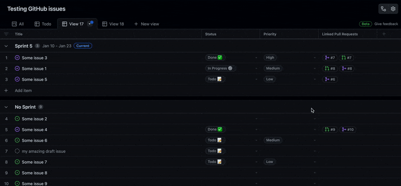Open Status dropdown for Some issue 1
401x186 pixels.
256,69
